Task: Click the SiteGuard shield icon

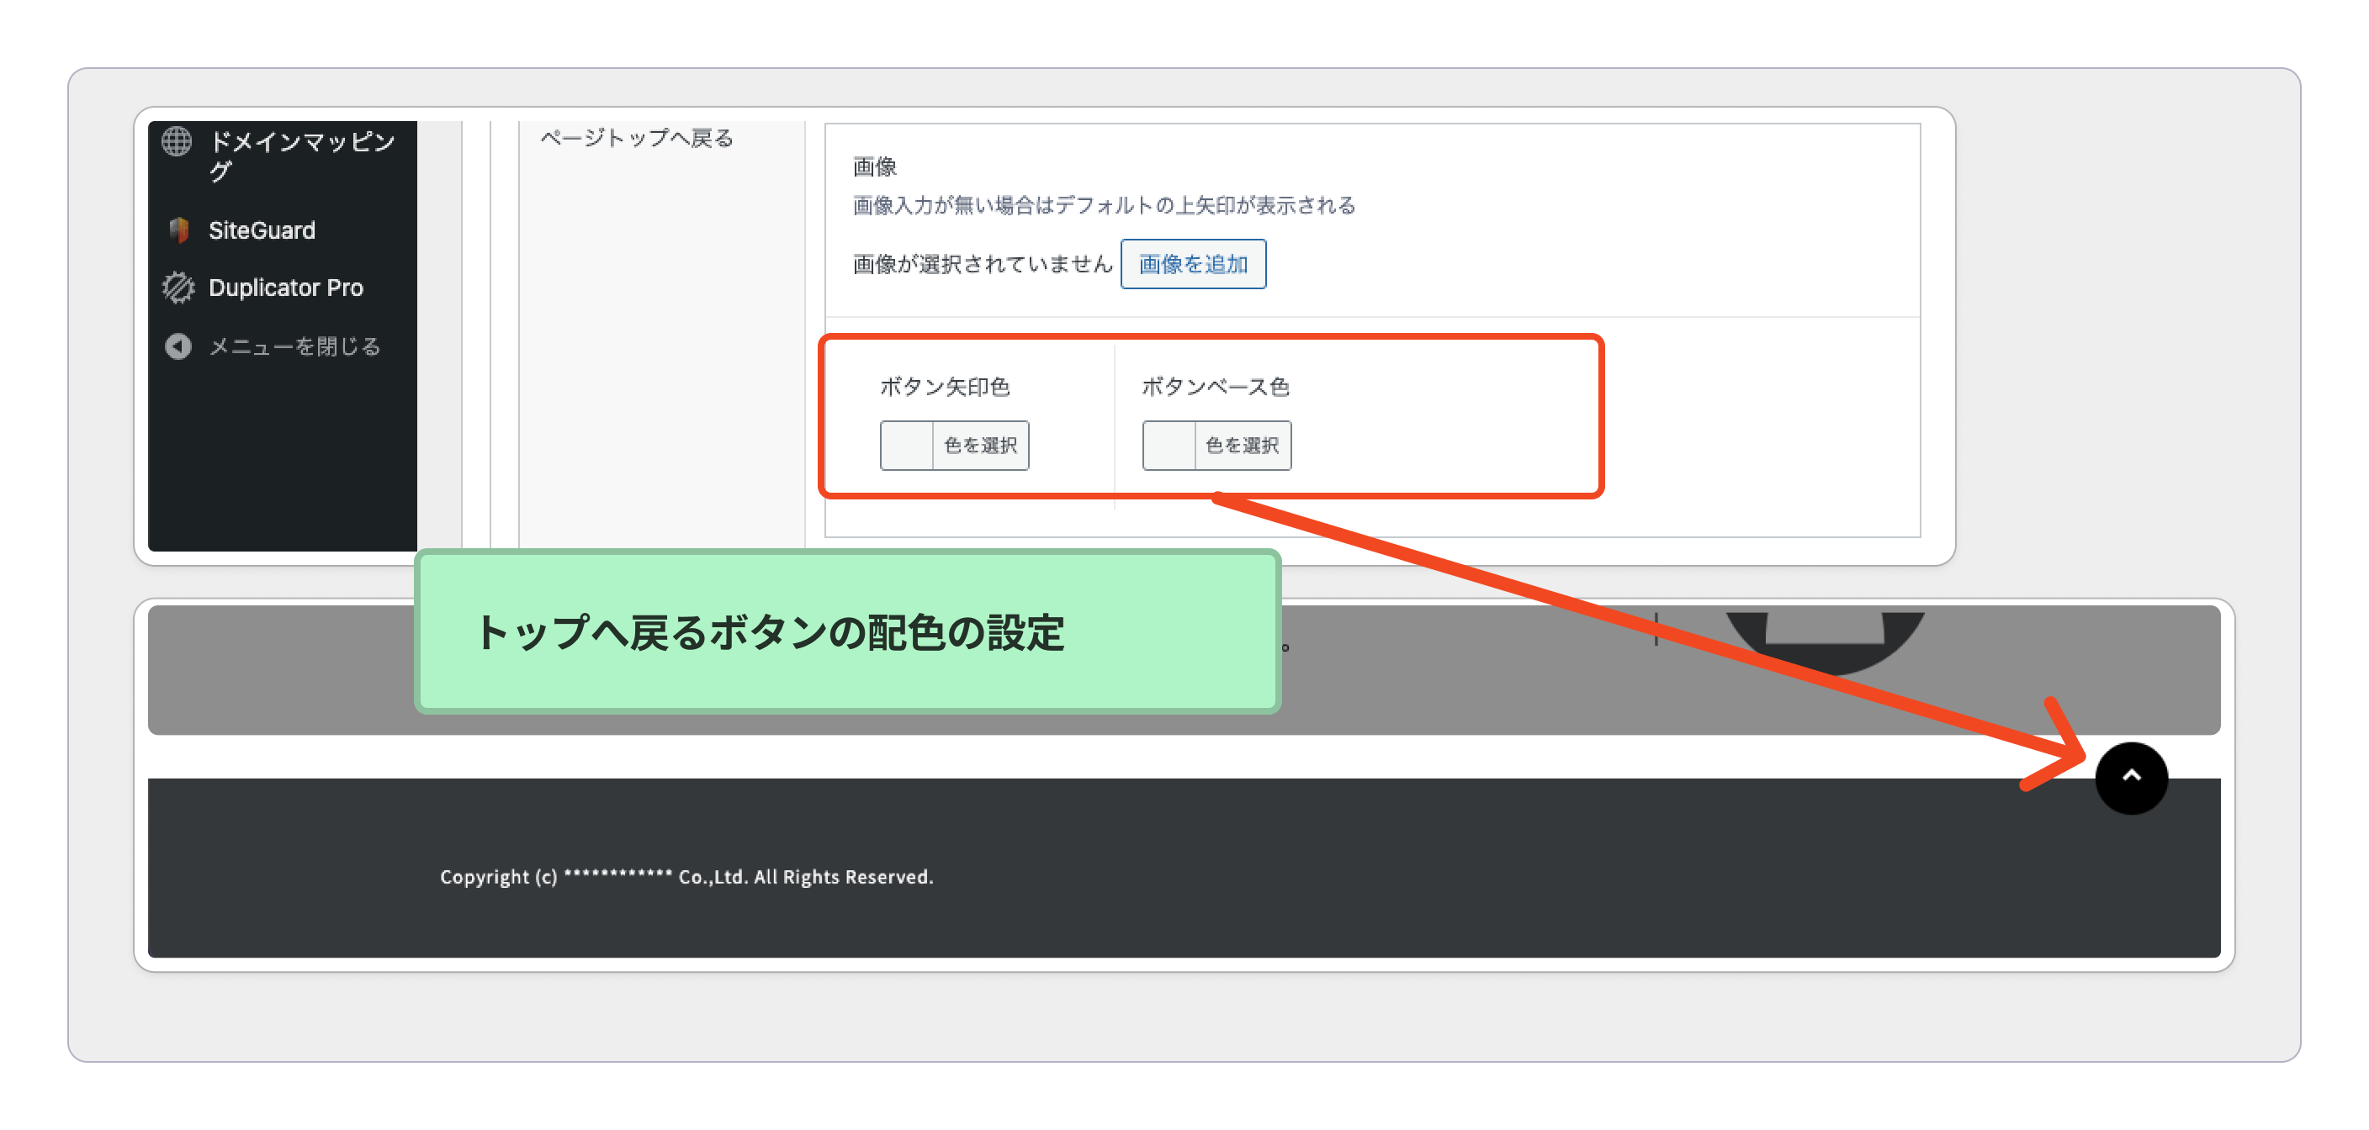Action: tap(178, 230)
